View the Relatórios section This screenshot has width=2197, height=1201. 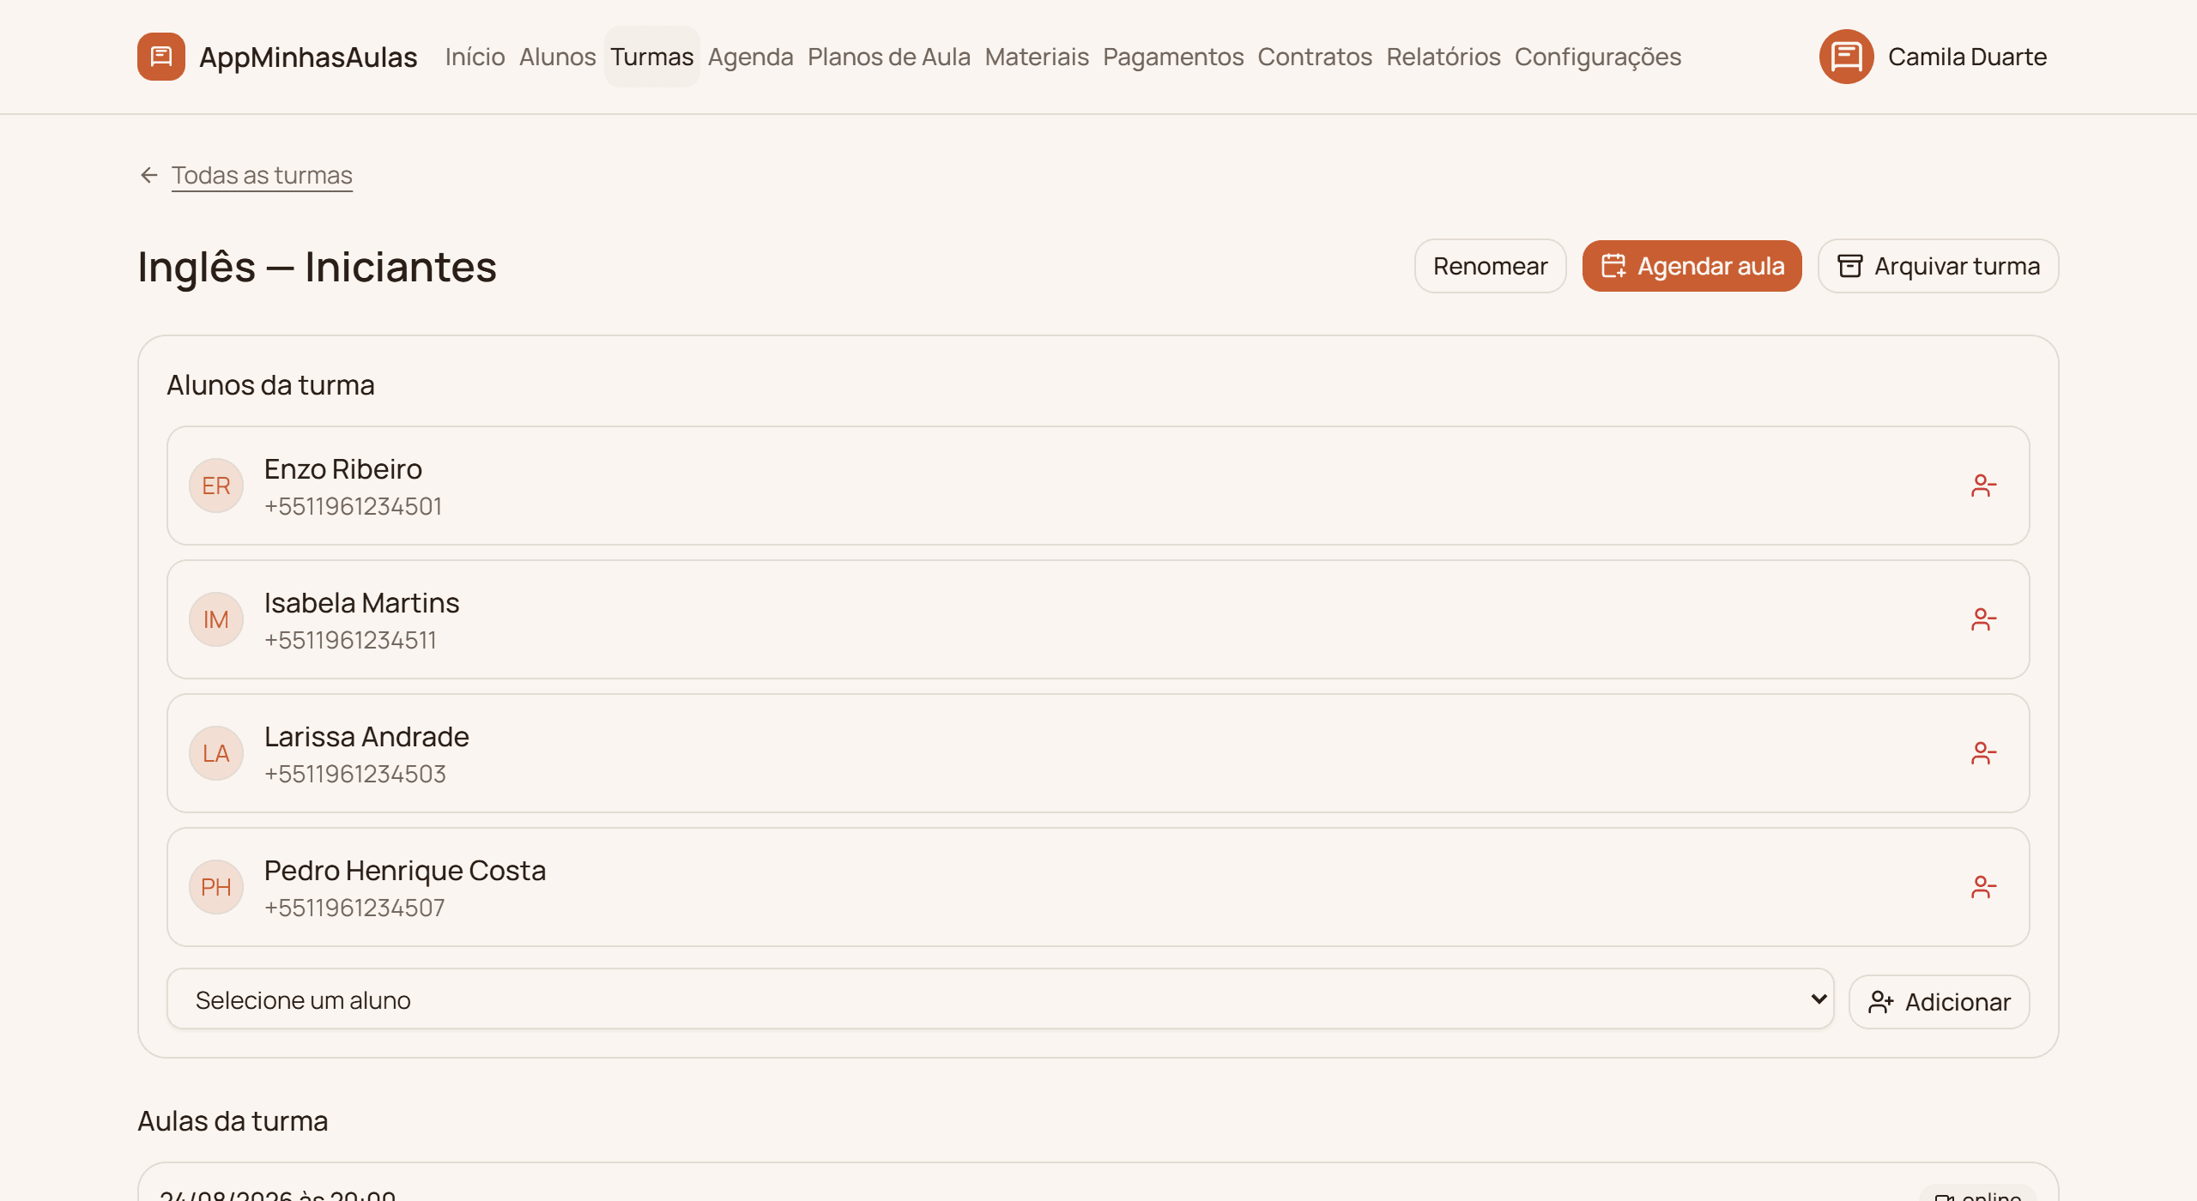[1443, 57]
